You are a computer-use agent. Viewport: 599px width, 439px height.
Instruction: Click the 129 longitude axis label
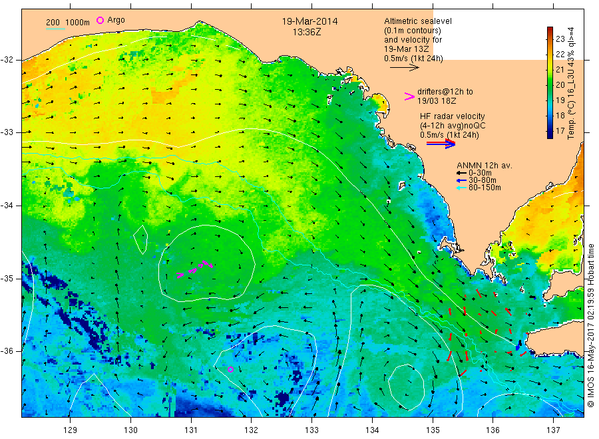pyautogui.click(x=71, y=430)
